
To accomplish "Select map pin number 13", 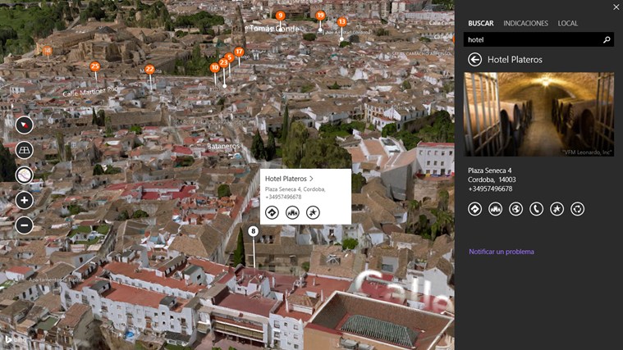I will click(x=341, y=22).
